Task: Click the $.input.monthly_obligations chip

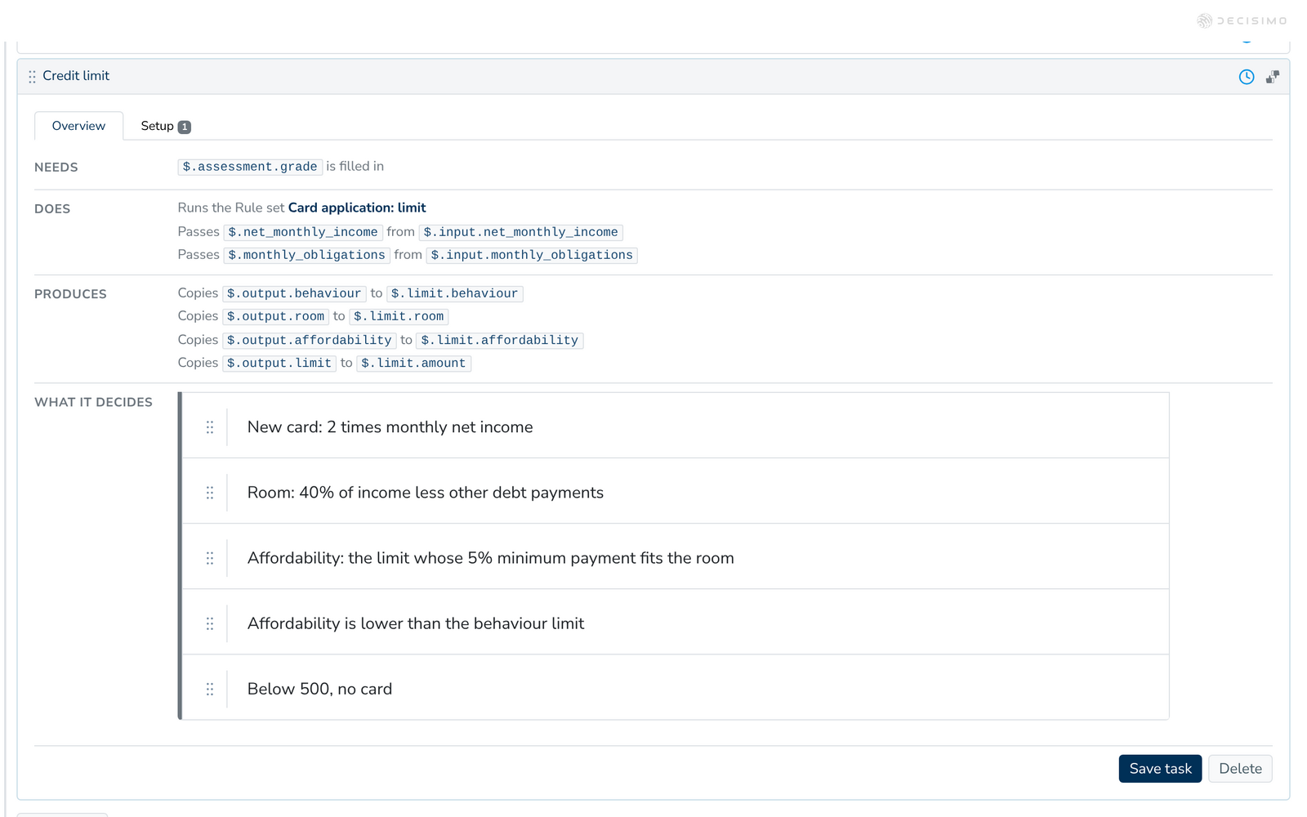Action: point(532,255)
